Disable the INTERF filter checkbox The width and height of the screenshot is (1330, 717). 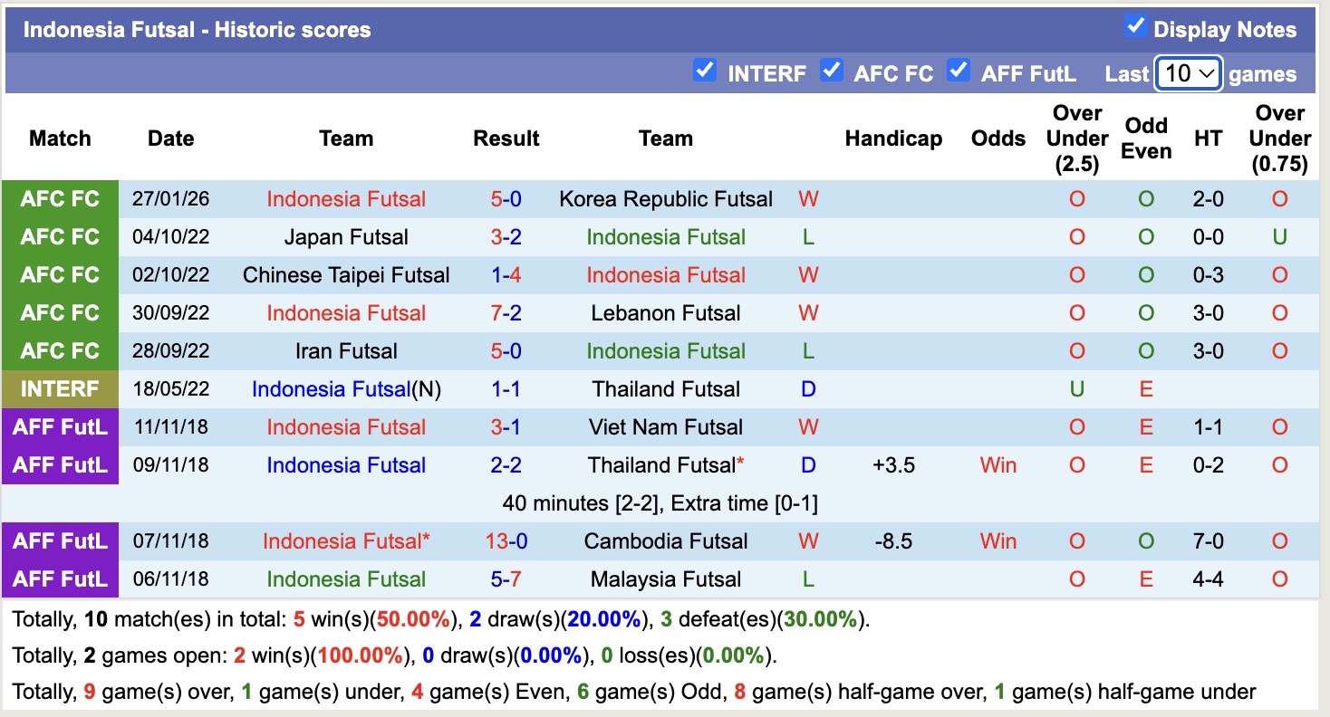click(705, 70)
